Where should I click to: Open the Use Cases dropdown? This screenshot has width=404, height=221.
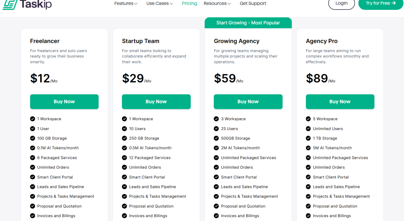pos(160,4)
